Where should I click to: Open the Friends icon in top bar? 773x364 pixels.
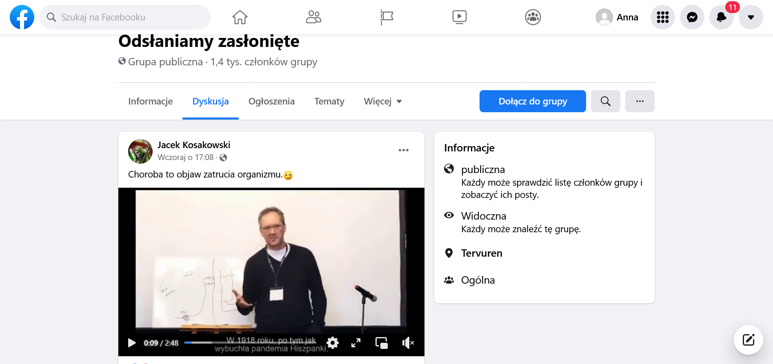tap(313, 17)
